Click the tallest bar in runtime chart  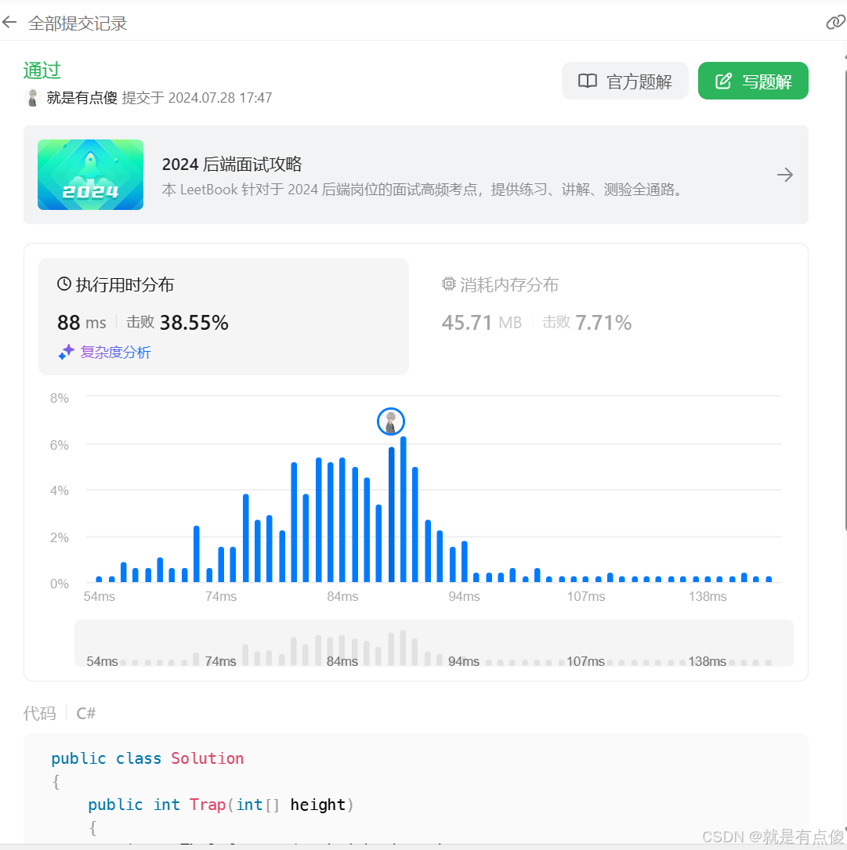(403, 509)
